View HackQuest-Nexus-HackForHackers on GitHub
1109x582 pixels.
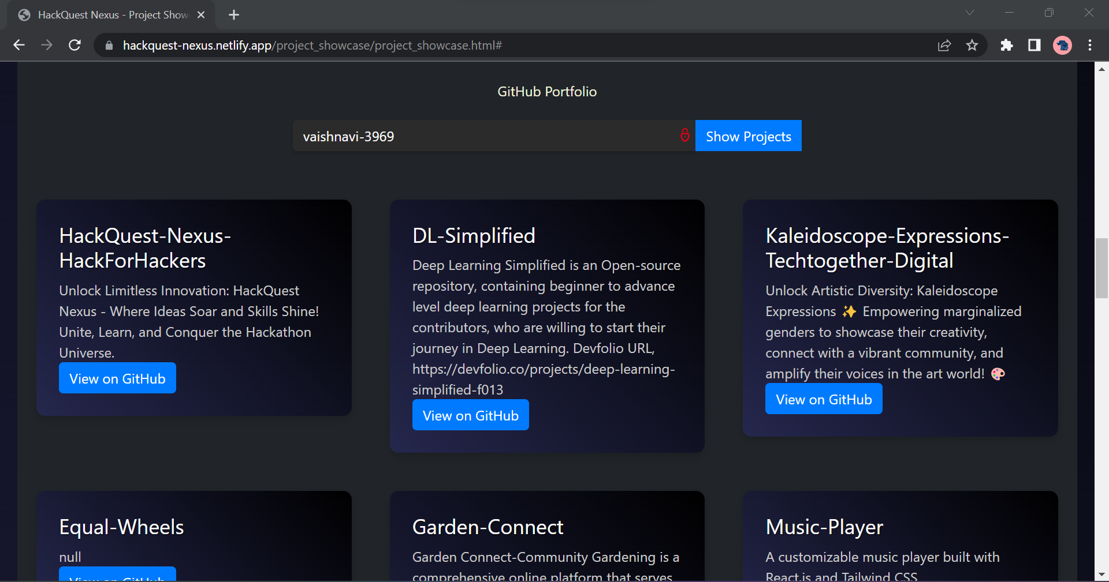point(117,378)
